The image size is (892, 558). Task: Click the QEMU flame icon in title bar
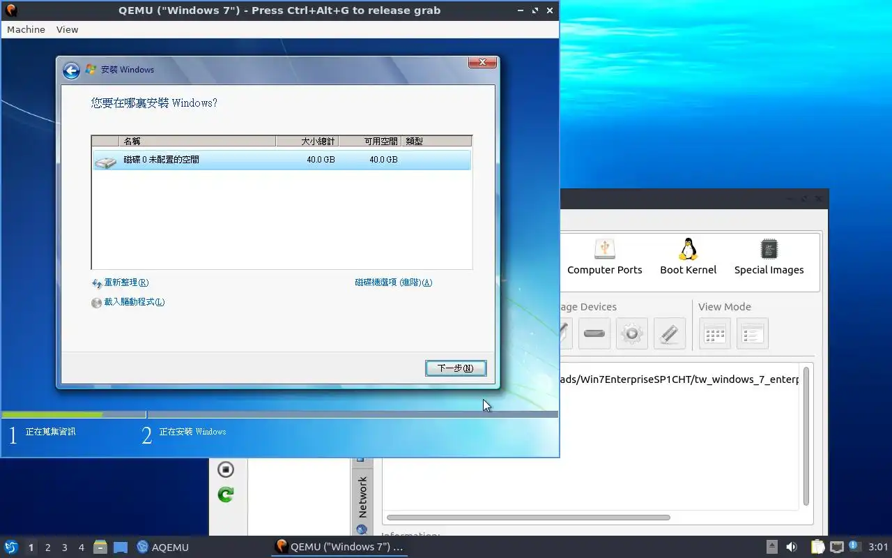11,10
